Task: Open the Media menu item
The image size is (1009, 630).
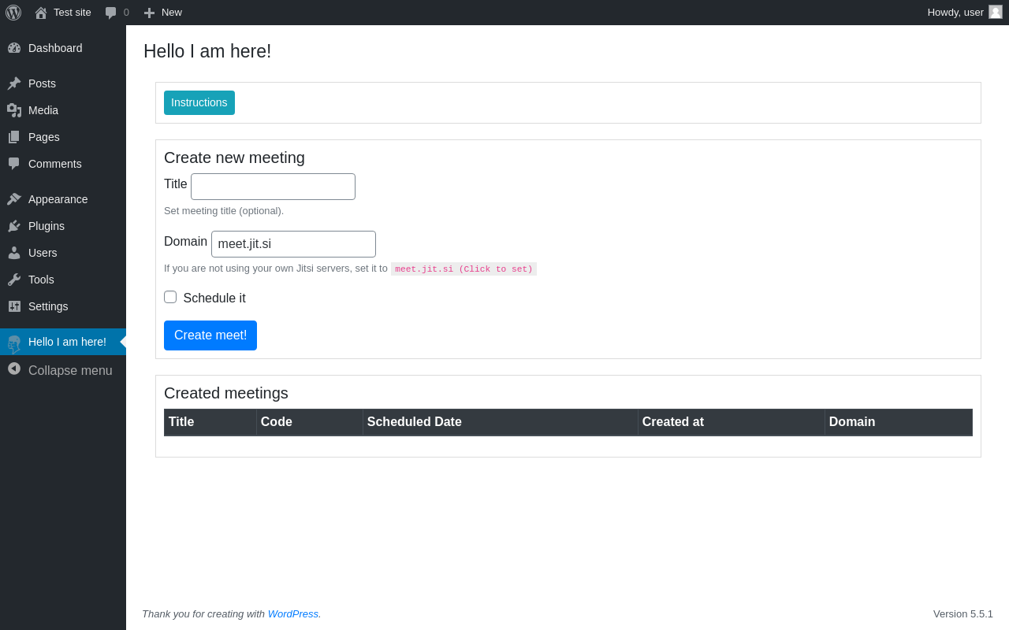Action: coord(43,110)
